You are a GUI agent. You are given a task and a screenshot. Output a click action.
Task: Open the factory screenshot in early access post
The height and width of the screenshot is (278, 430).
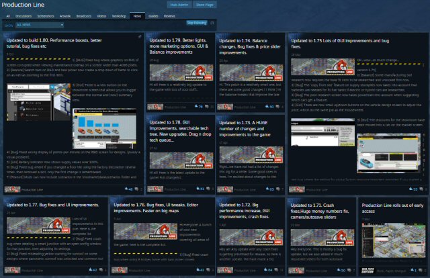point(393,240)
